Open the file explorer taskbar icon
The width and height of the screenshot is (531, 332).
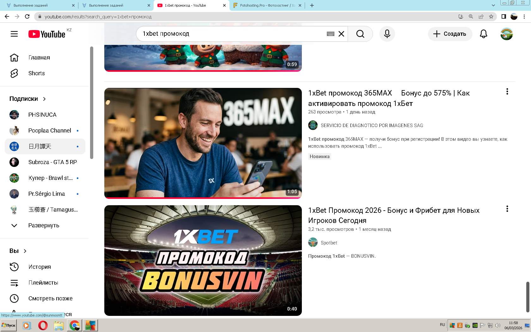(59, 325)
